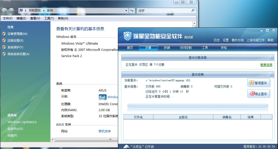Open 设备管理器(M) task link

(x=17, y=34)
